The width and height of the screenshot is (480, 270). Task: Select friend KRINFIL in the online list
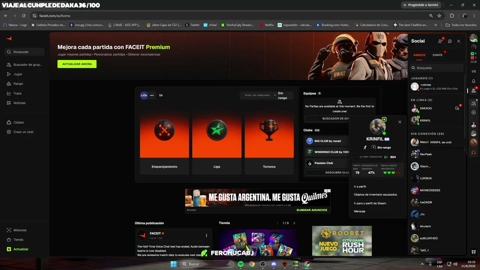click(x=437, y=120)
